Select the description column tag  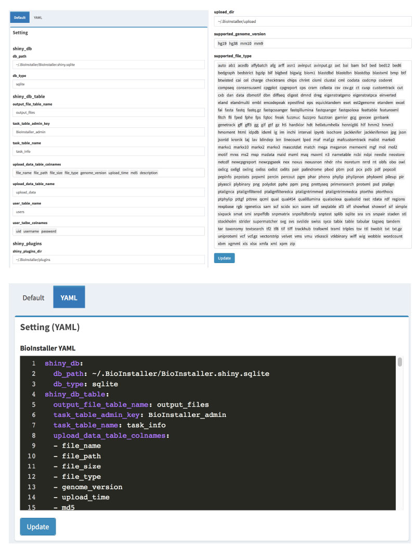149,173
